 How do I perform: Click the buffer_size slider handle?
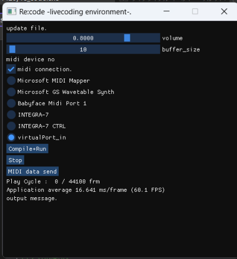[12, 49]
